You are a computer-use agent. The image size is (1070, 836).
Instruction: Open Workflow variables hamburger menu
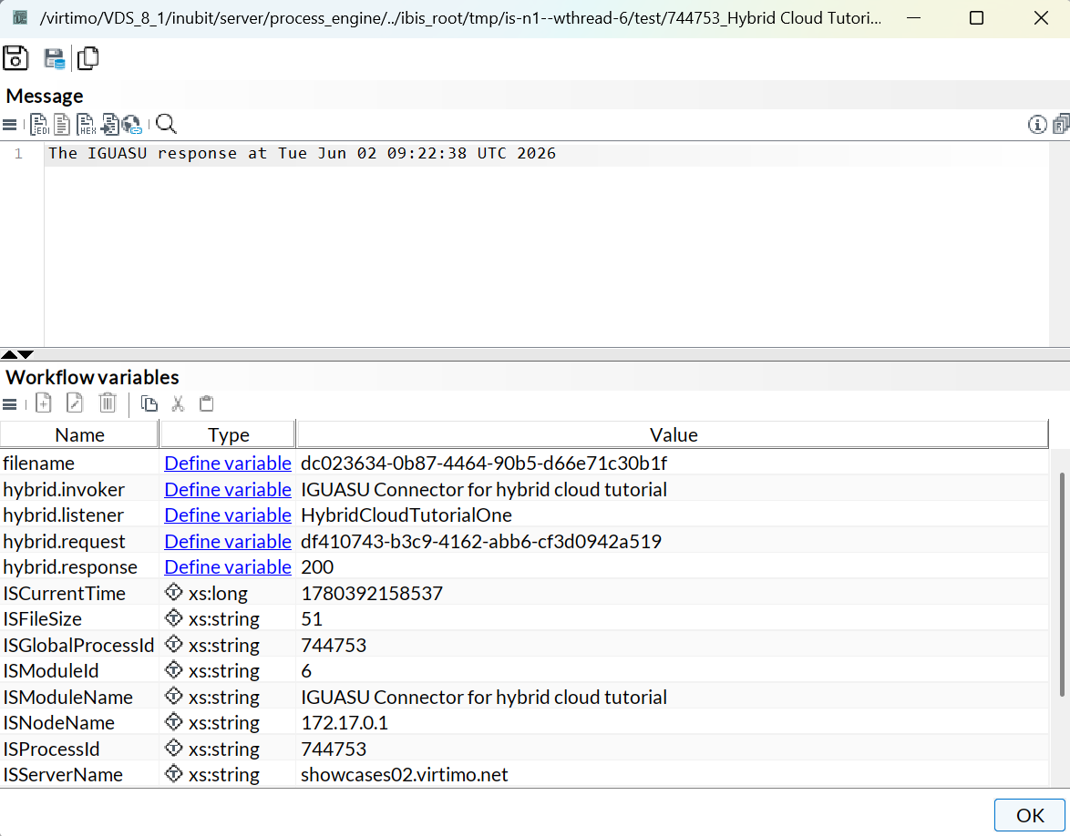(x=9, y=404)
